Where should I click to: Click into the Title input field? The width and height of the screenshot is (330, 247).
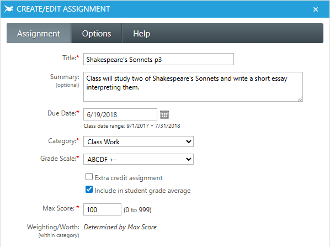tap(158, 59)
